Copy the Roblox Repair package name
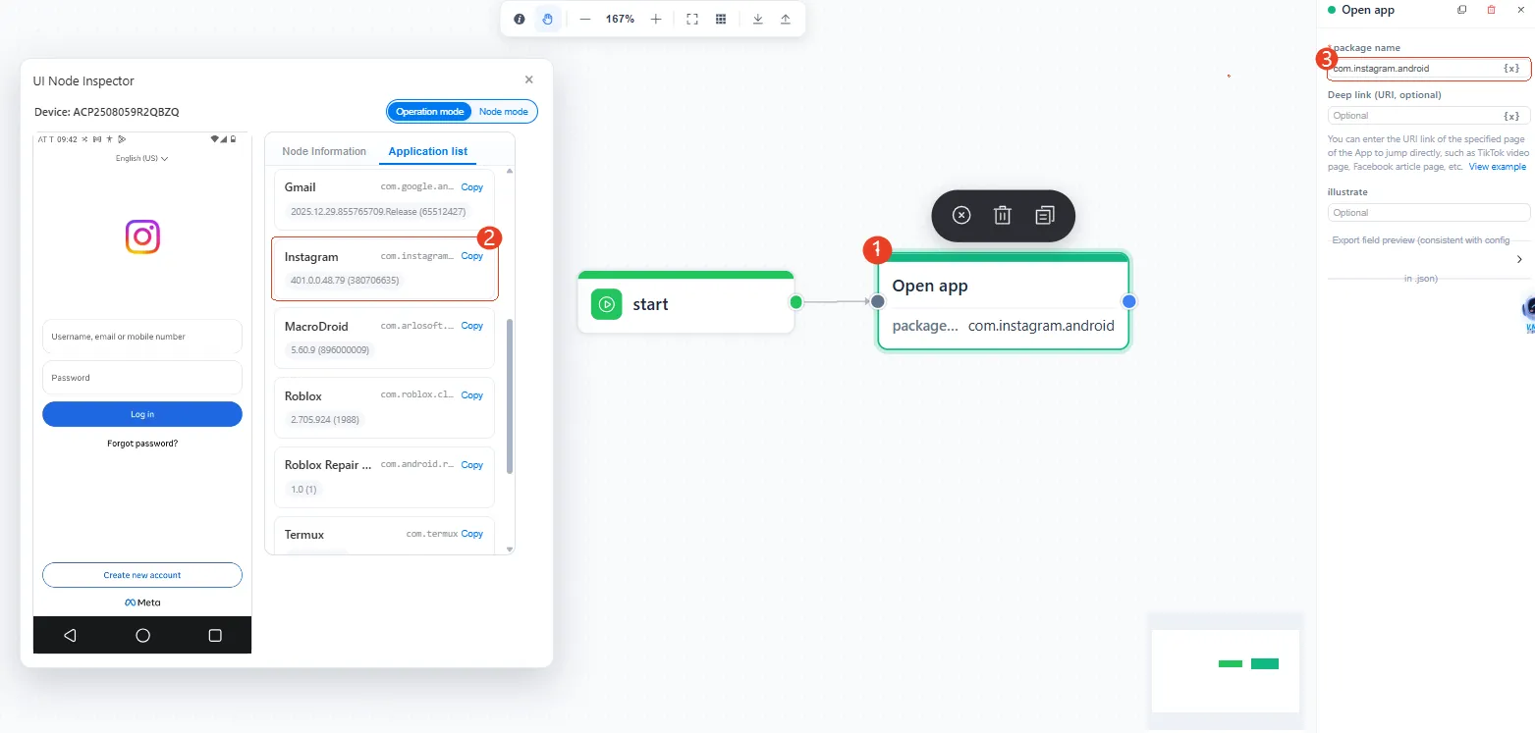Viewport: 1535px width, 733px height. point(472,465)
